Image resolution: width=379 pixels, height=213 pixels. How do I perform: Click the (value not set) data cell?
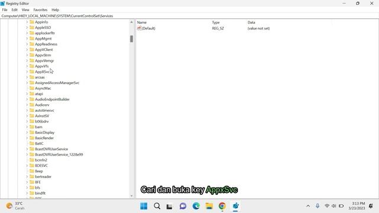(x=259, y=28)
